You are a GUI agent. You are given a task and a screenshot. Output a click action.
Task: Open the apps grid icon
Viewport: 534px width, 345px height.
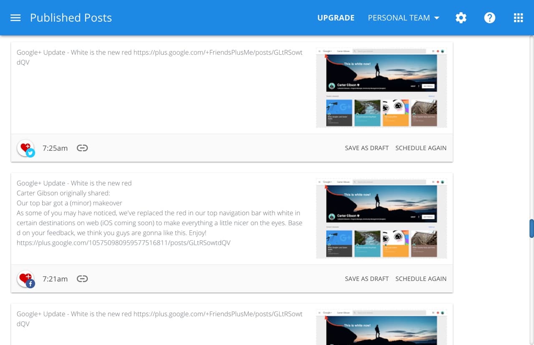(518, 18)
